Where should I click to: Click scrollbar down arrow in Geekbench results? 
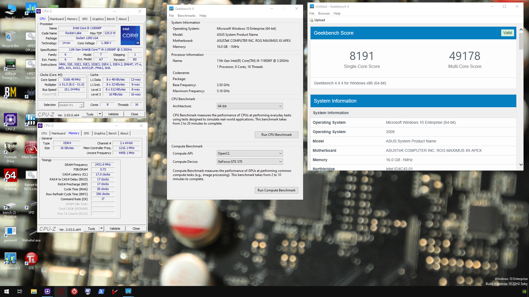tap(521, 165)
